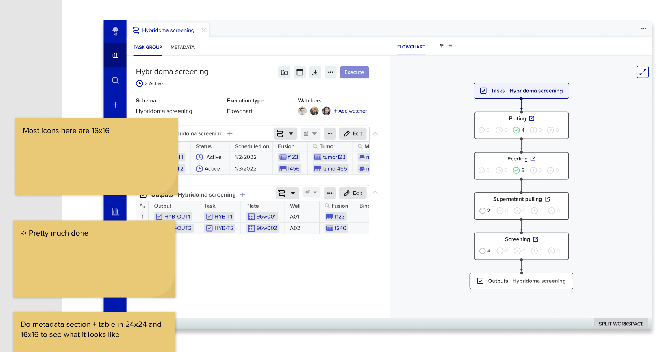
Task: Open the filter dropdown in Outputs table toolbar
Action: tap(311, 193)
